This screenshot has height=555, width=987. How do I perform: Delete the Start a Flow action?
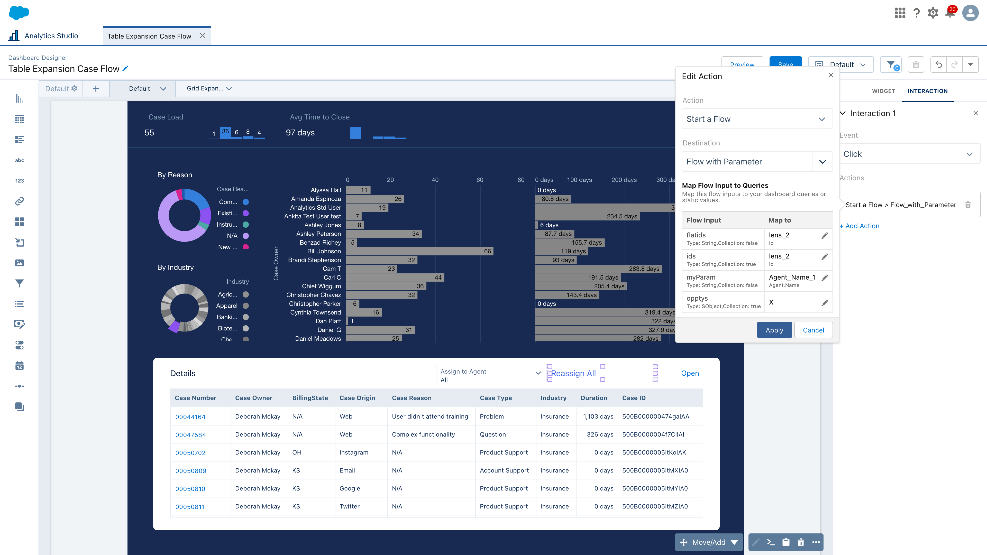tap(967, 205)
